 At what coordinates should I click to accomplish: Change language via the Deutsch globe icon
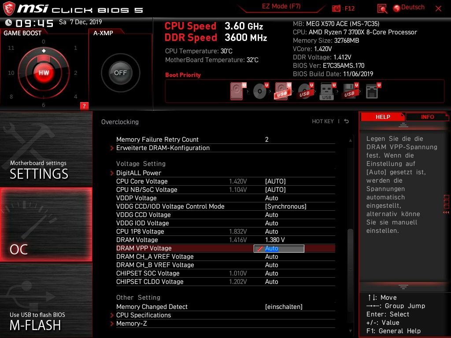click(x=397, y=8)
